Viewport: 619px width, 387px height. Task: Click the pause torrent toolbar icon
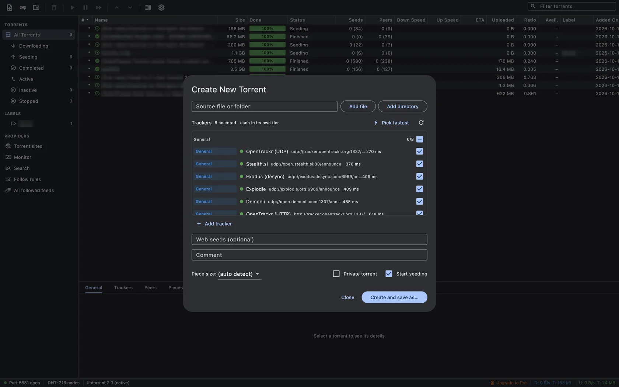click(85, 7)
